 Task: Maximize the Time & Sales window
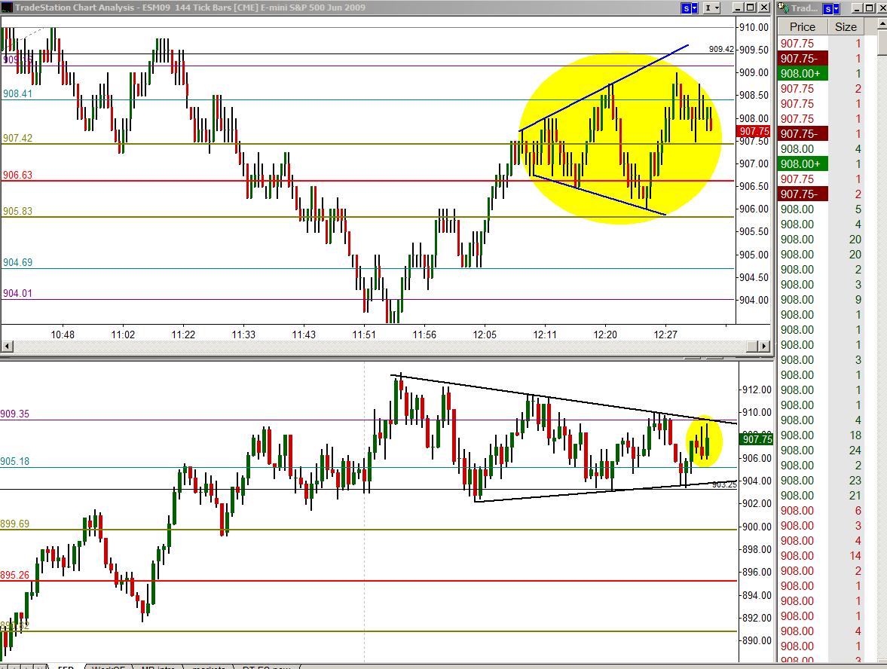870,8
